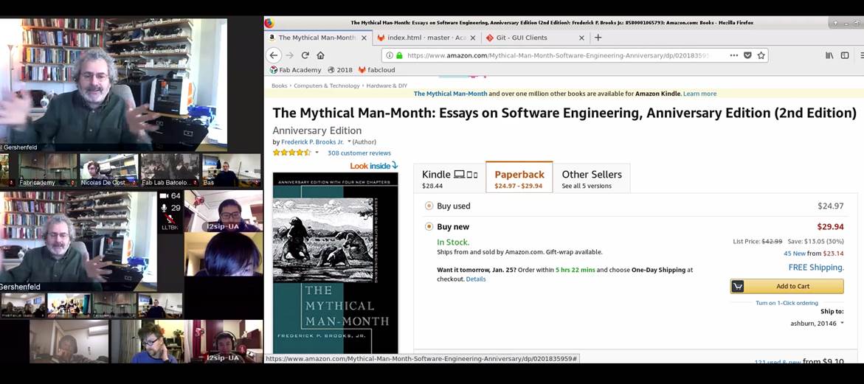Open a new tab with the plus button

pyautogui.click(x=598, y=38)
